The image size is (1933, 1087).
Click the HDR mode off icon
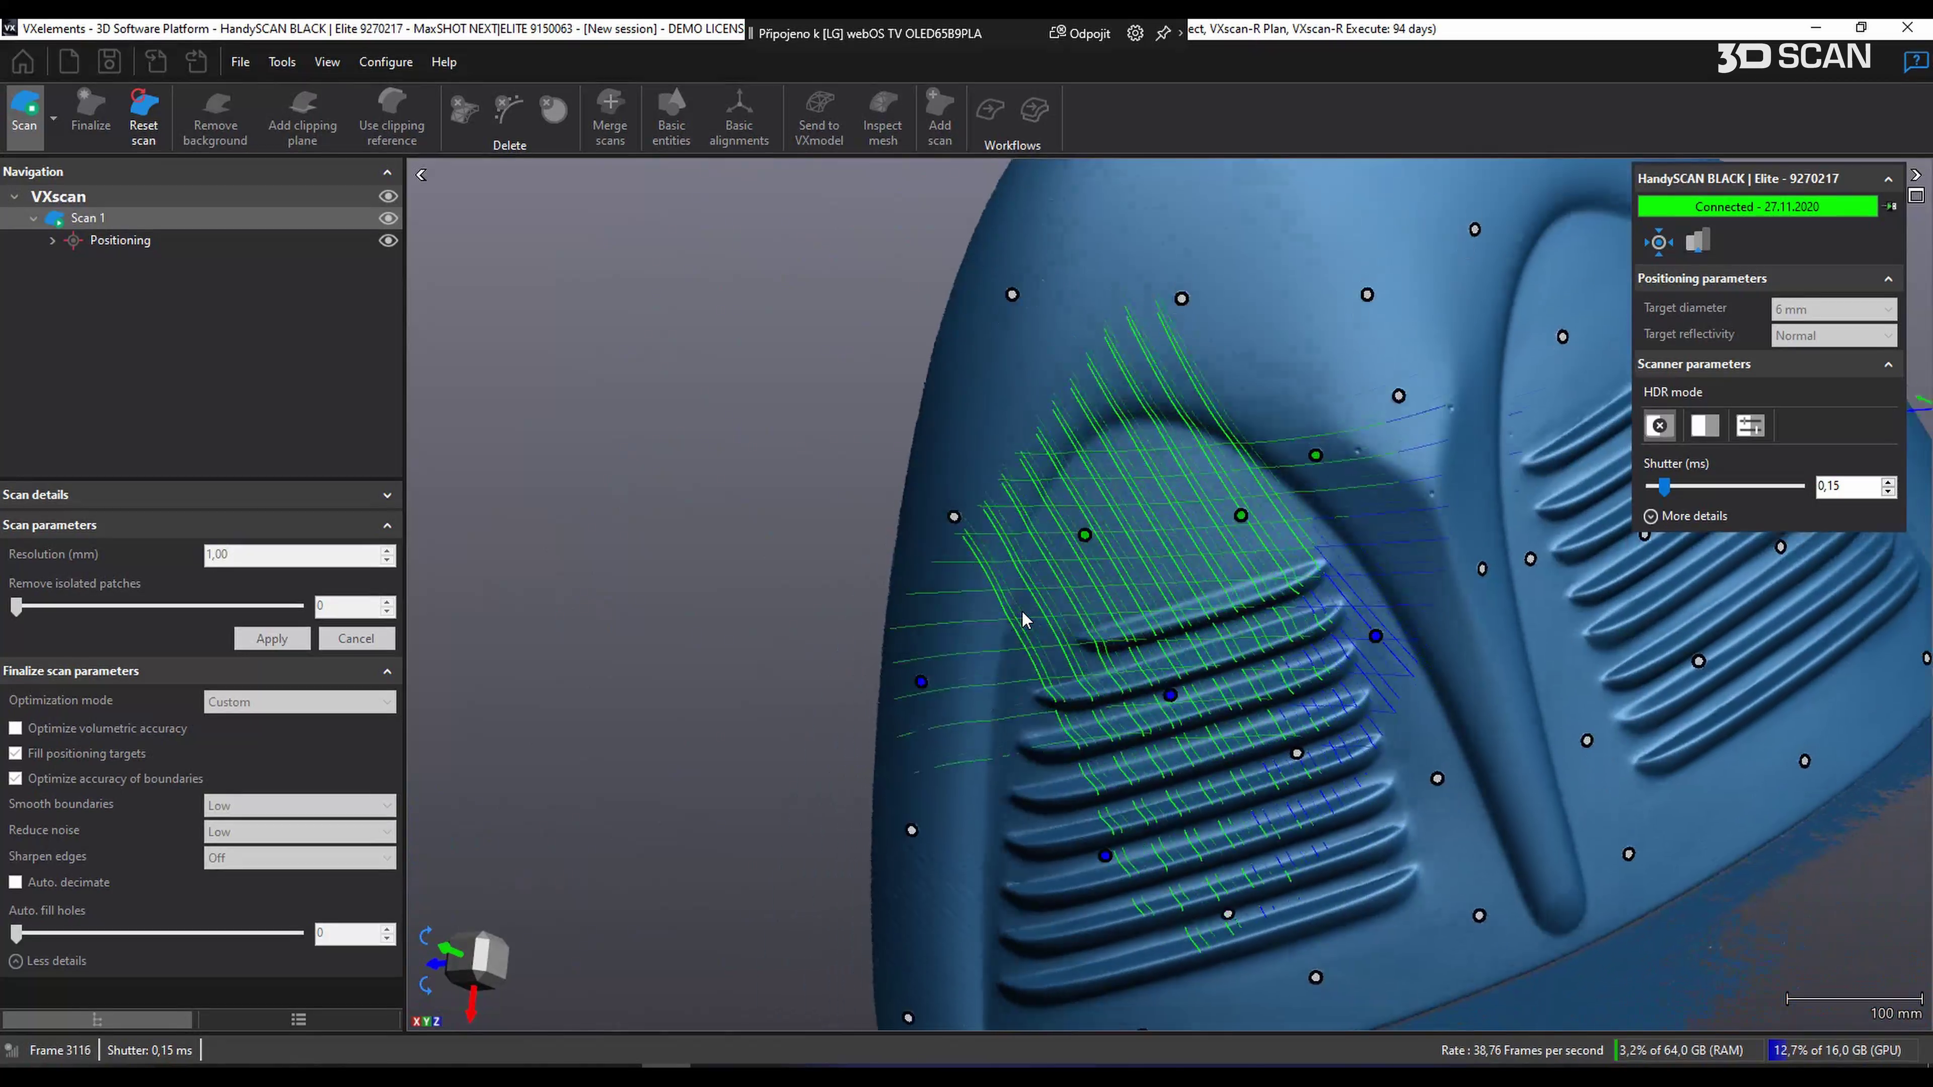click(1659, 426)
